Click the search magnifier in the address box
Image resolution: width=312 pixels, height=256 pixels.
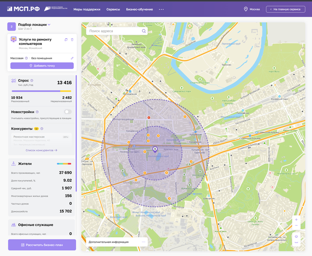144,31
